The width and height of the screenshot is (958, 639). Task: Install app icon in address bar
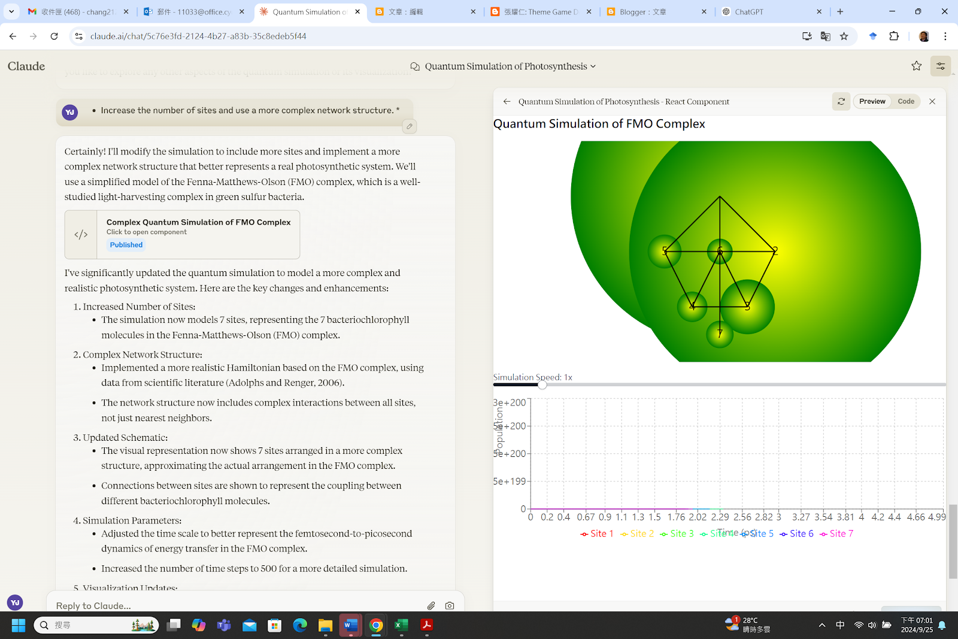(807, 37)
